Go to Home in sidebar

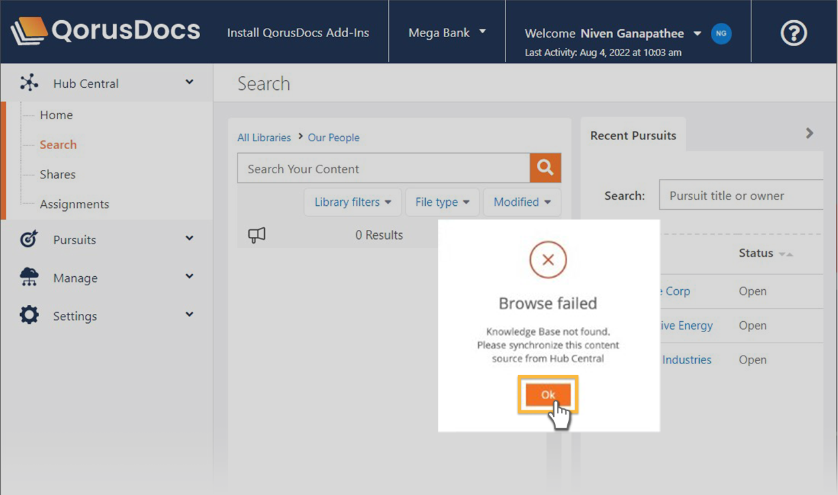pos(56,115)
